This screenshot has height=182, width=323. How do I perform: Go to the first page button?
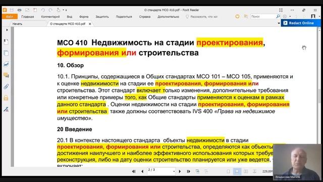[x=134, y=171]
